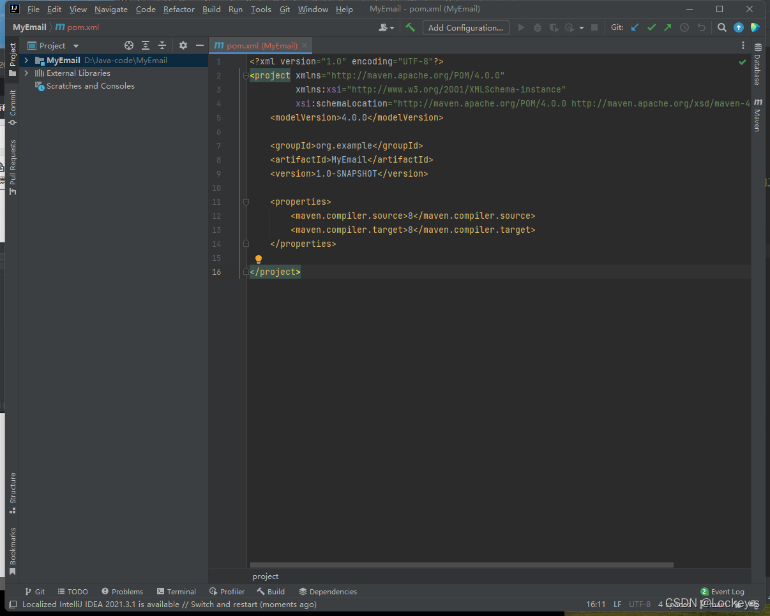Toggle the Pull Requests tool window
Screen dimensions: 770x616
point(12,167)
